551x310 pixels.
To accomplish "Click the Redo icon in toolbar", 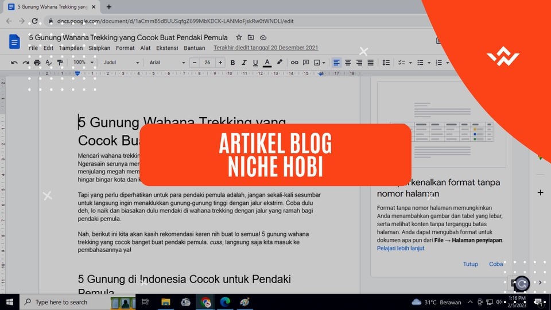I will (x=26, y=63).
